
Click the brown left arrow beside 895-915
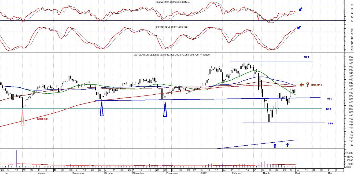302,85
